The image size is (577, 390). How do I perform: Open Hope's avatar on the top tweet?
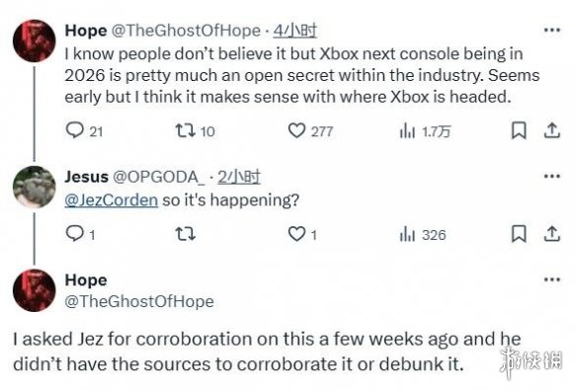click(35, 40)
